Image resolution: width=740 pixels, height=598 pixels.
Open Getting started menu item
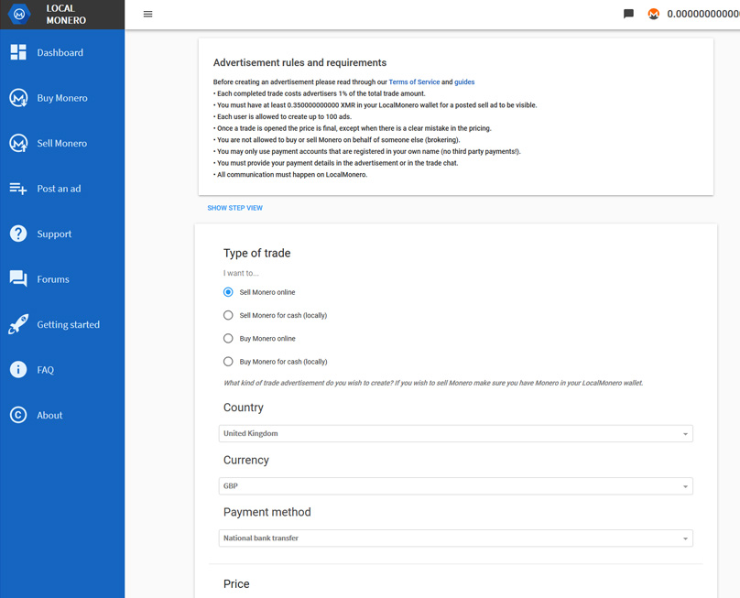point(69,325)
